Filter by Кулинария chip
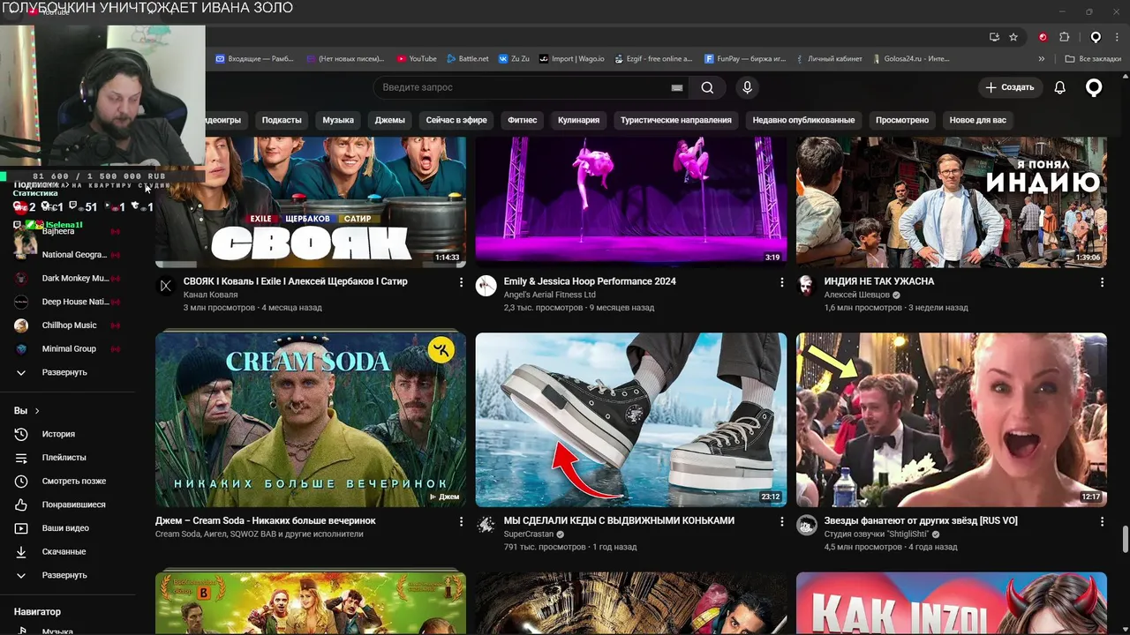This screenshot has width=1130, height=635. coord(579,120)
